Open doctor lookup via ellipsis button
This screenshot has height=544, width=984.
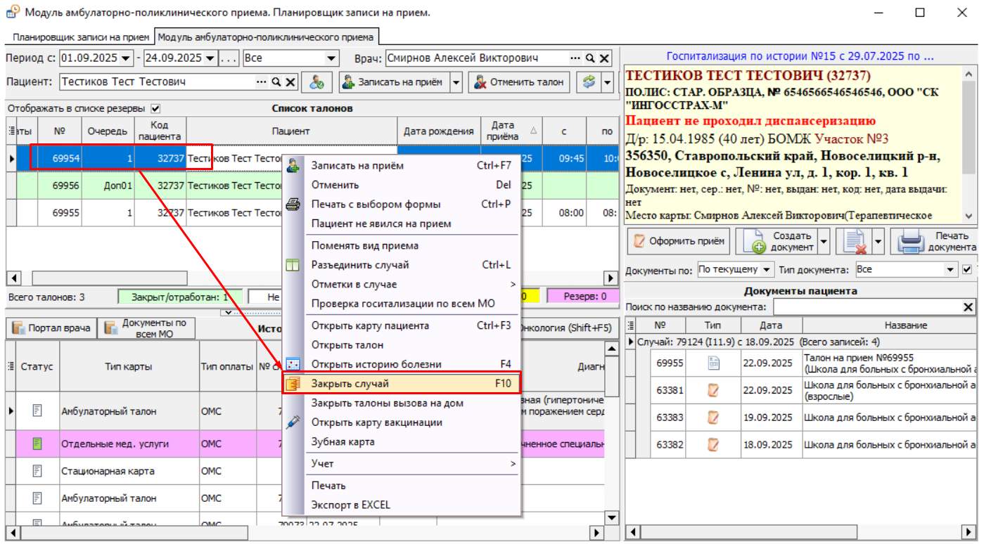576,58
